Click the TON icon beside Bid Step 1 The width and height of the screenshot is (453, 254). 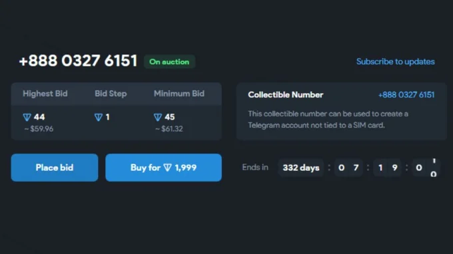(x=99, y=117)
